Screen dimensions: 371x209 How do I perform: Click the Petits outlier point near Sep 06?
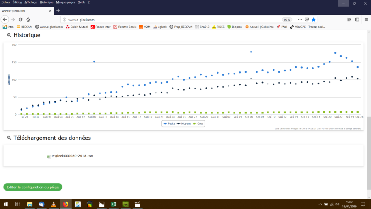(x=251, y=52)
